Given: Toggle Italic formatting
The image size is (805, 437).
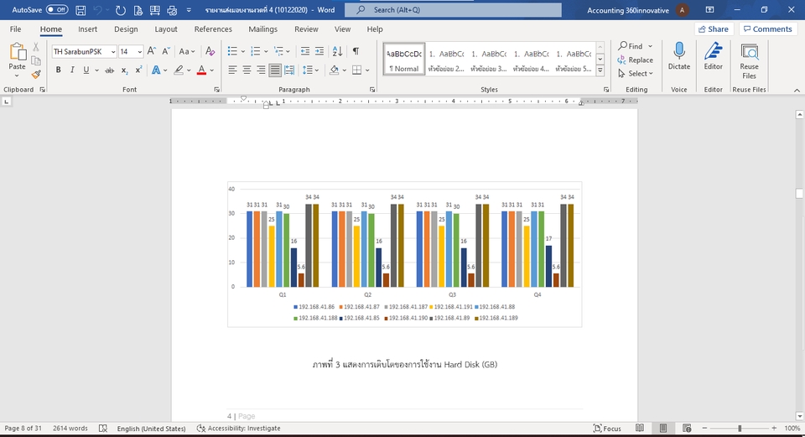Looking at the screenshot, I should click(x=72, y=70).
